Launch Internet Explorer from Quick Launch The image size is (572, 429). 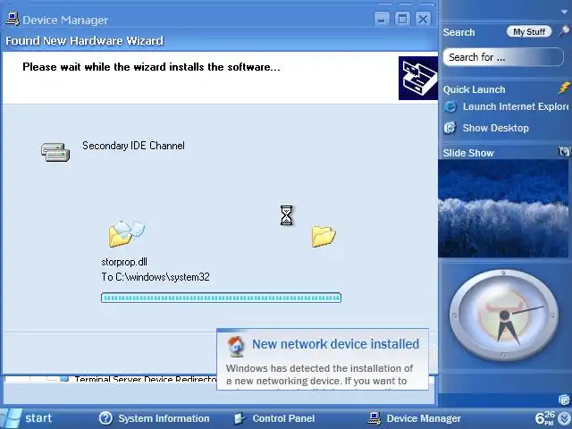506,106
